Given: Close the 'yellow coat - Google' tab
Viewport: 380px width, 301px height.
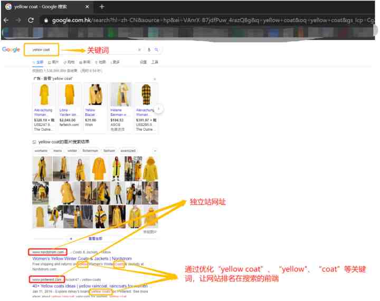Looking at the screenshot, I should pos(87,7).
